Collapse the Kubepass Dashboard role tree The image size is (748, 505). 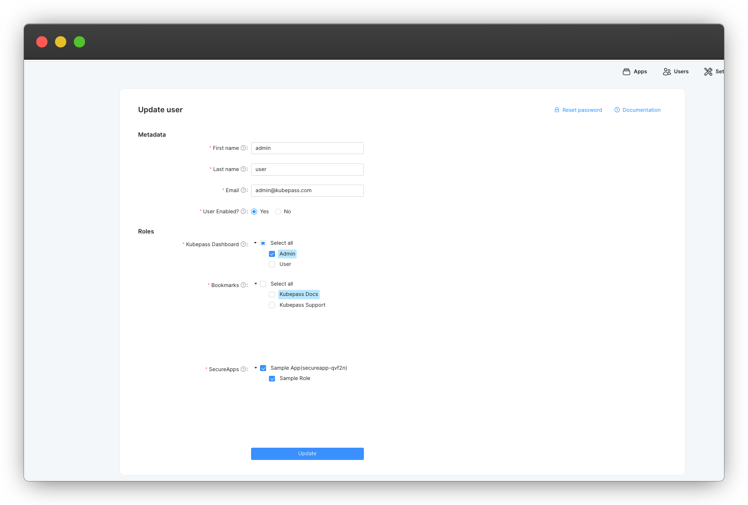tap(255, 243)
